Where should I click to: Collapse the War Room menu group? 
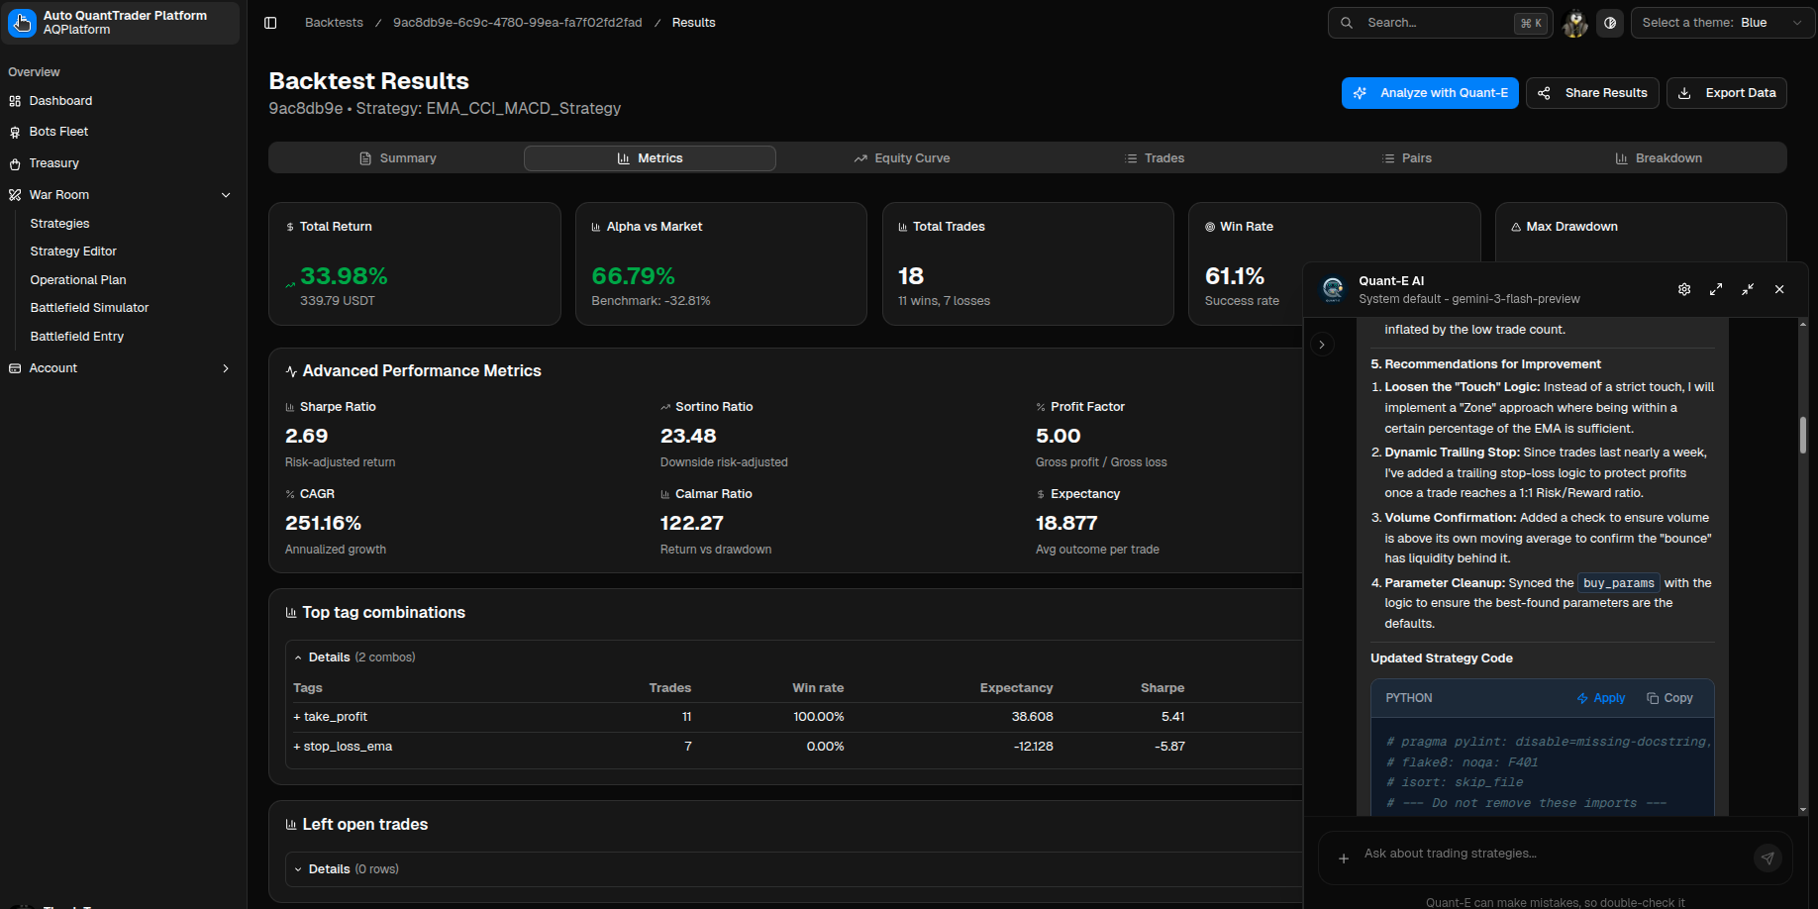pyautogui.click(x=227, y=194)
